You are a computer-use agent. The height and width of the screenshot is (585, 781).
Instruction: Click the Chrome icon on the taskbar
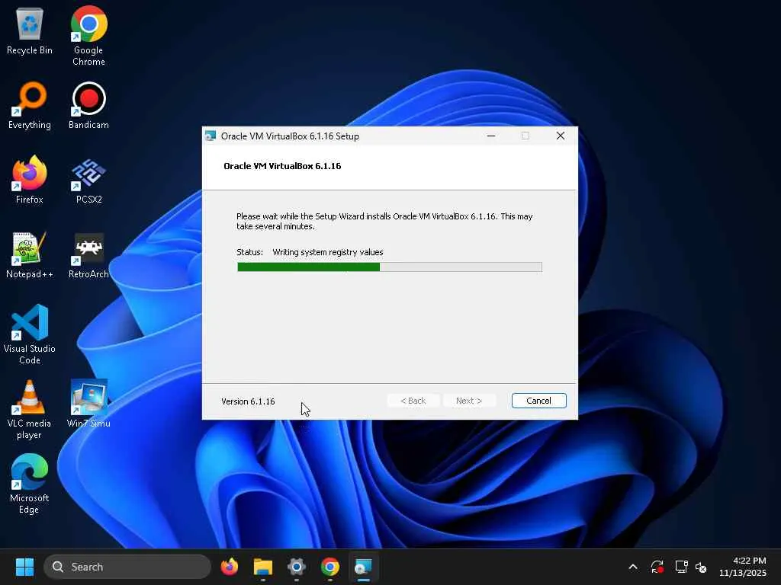[x=329, y=567]
